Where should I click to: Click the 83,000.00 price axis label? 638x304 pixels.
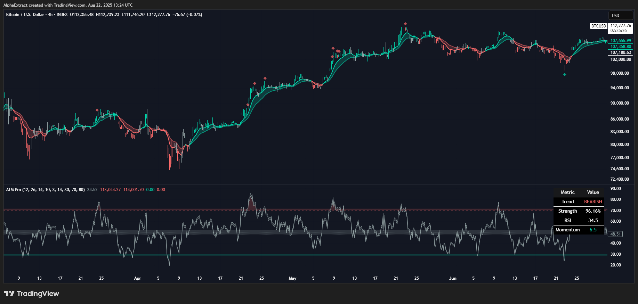pyautogui.click(x=620, y=132)
